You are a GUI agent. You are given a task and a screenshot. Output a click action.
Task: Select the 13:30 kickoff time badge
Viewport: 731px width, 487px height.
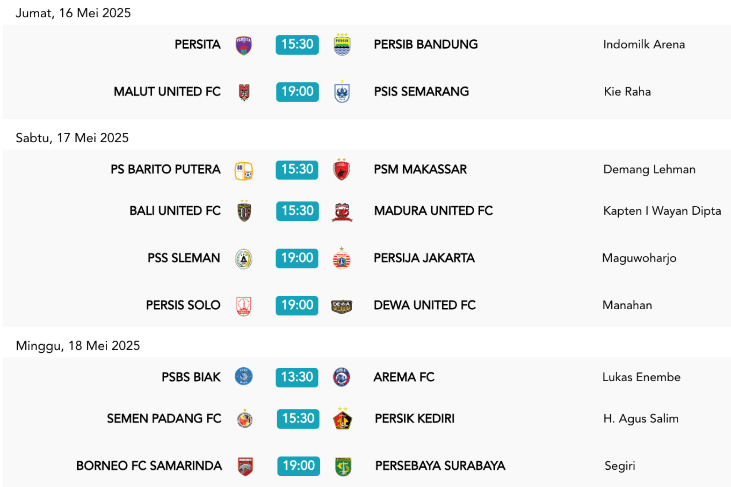pyautogui.click(x=297, y=377)
